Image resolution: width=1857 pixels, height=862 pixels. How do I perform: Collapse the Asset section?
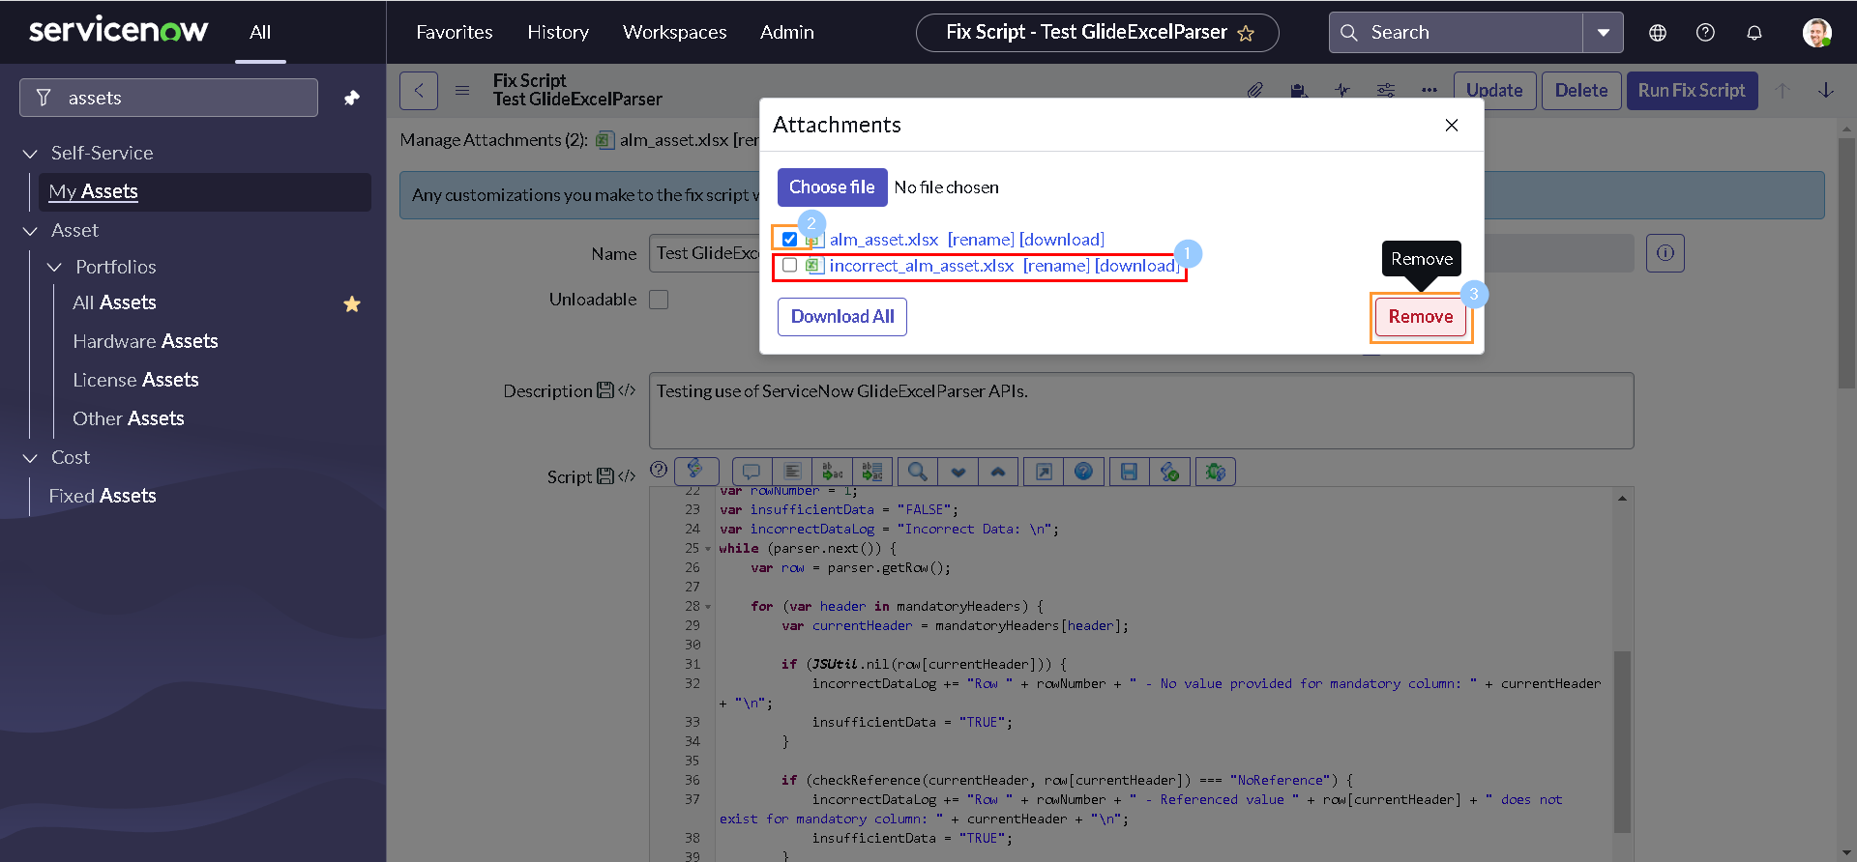click(31, 231)
